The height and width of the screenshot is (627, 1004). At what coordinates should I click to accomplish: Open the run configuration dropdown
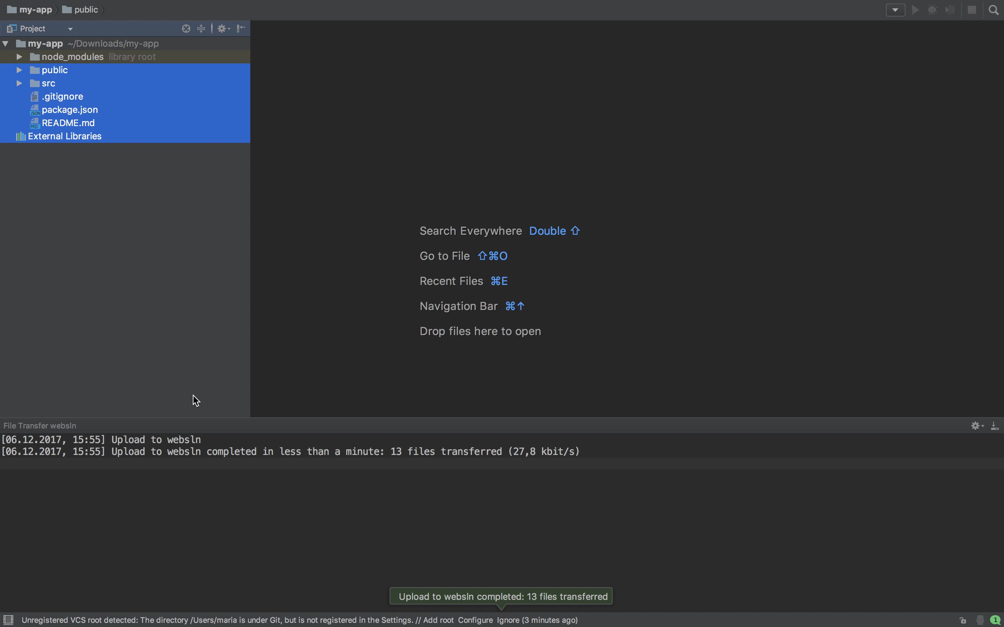coord(895,10)
